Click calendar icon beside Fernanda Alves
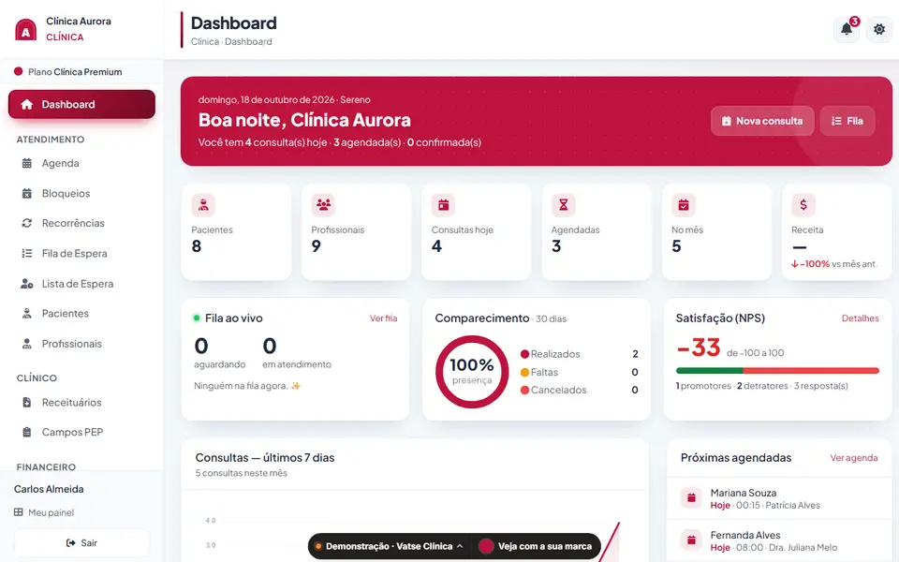This screenshot has height=562, width=899. point(691,540)
